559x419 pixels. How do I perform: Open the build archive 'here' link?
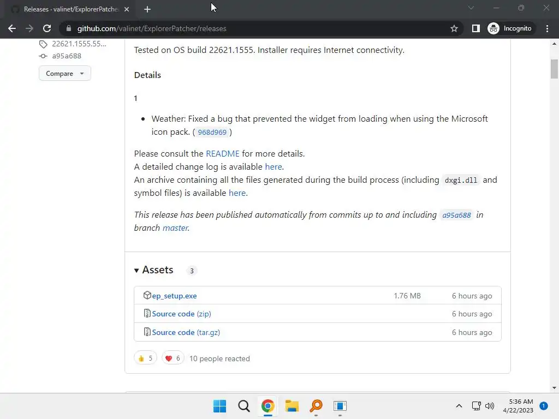[x=237, y=193]
